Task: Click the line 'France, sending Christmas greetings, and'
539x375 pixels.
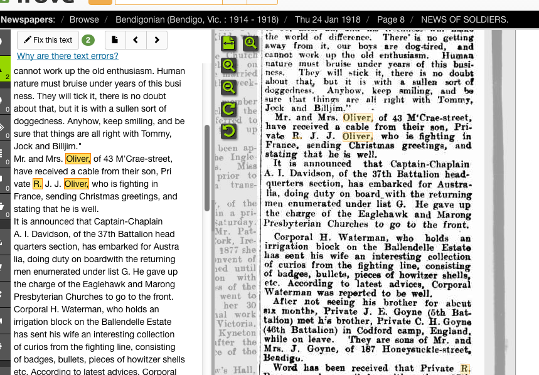Action: tap(95, 196)
